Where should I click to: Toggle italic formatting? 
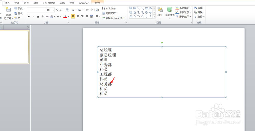[33, 16]
